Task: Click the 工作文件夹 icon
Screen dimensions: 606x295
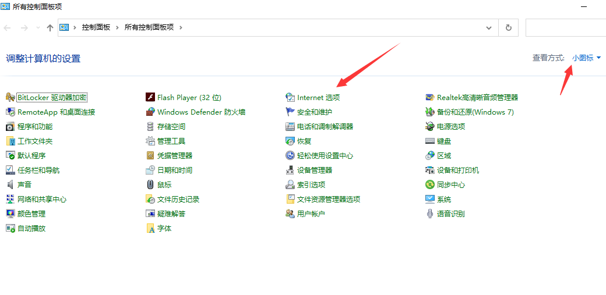Action: [x=10, y=141]
